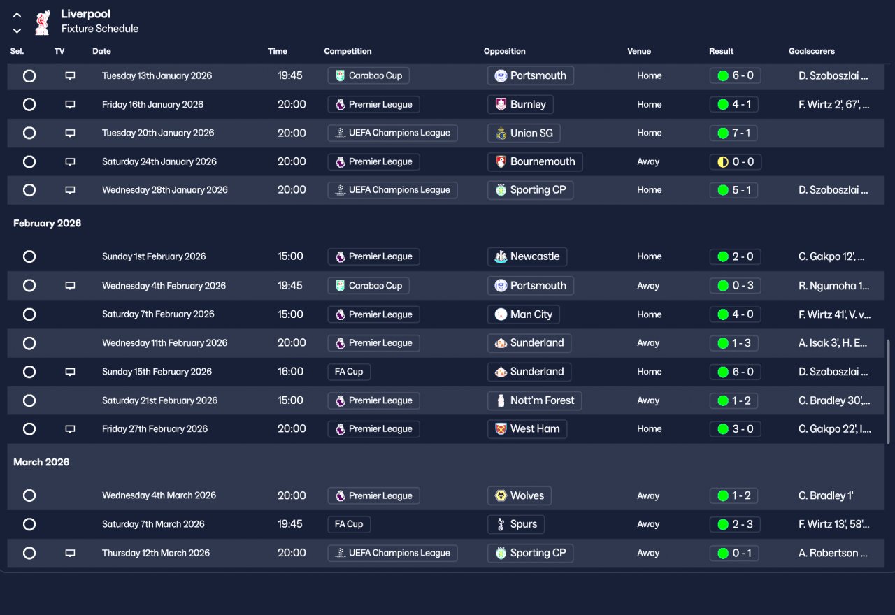Open Sunderland from the 11th February fixture
The height and width of the screenshot is (615, 895).
click(529, 343)
